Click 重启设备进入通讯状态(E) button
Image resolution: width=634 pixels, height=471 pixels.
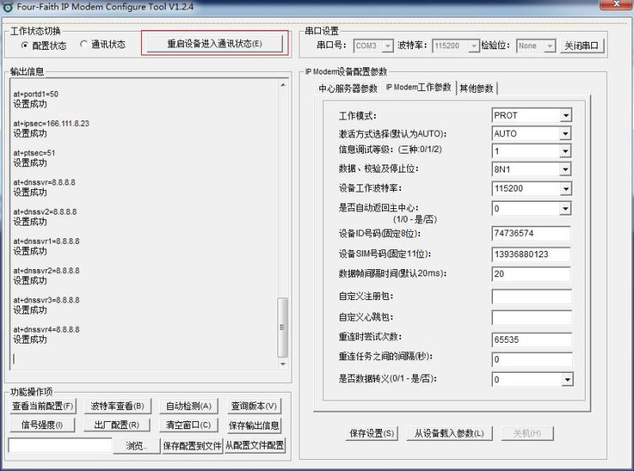point(214,44)
